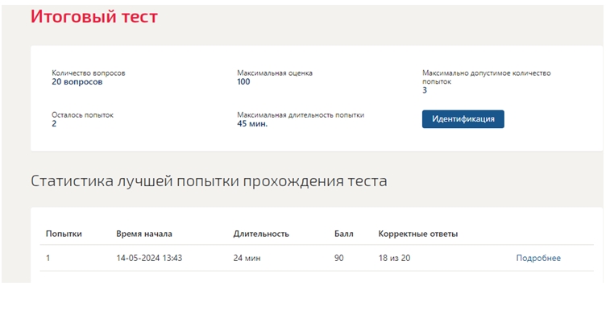This screenshot has width=610, height=319.
Task: Click the Идентификация button
Action: tap(463, 119)
